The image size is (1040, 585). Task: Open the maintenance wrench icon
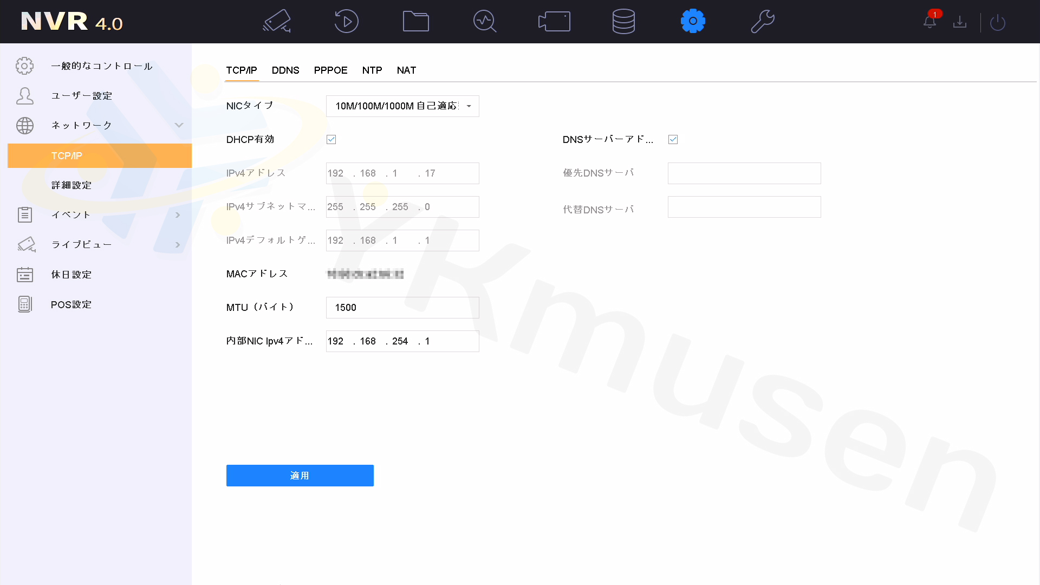[762, 22]
